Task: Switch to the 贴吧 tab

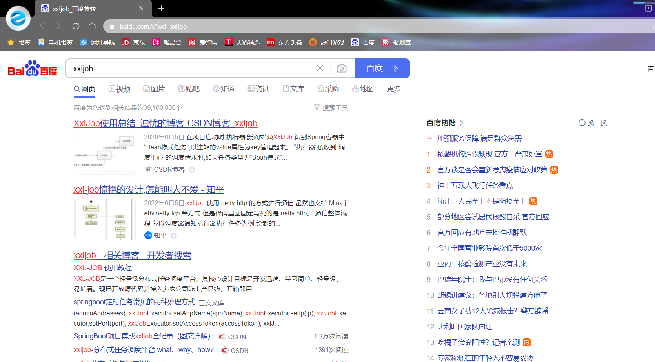Action: click(189, 89)
